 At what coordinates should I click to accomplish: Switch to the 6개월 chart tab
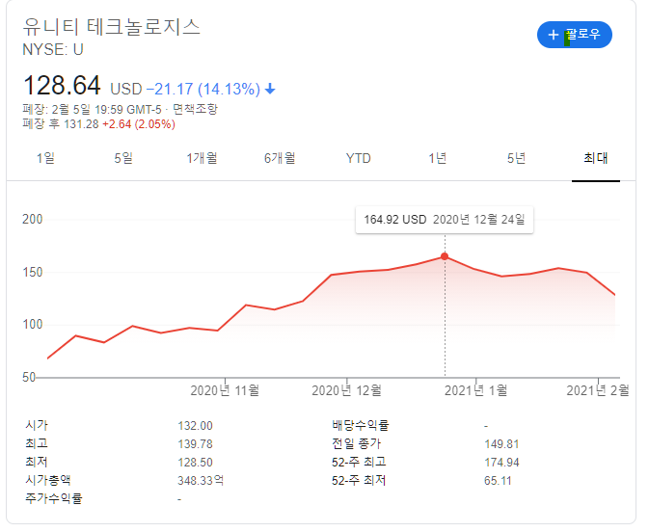coord(280,158)
